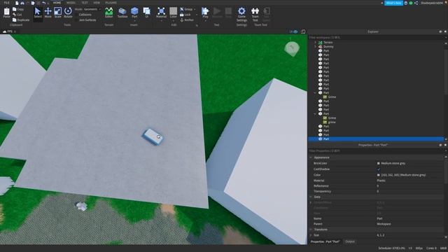This screenshot has width=448, height=252.
Task: Click the Filter workspace search field
Action: click(376, 37)
